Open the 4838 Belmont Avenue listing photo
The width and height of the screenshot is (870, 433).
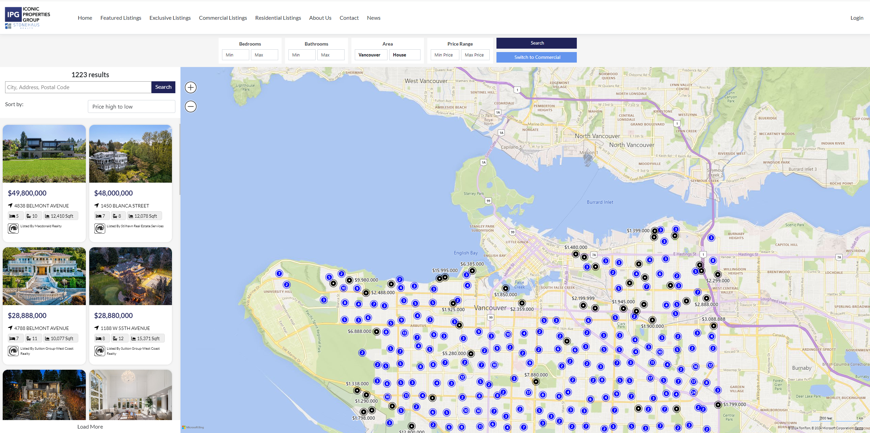coord(44,154)
